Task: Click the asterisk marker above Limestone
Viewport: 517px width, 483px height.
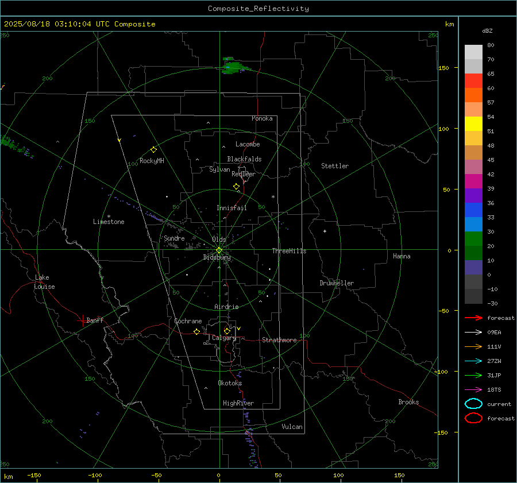Action: tap(109, 217)
